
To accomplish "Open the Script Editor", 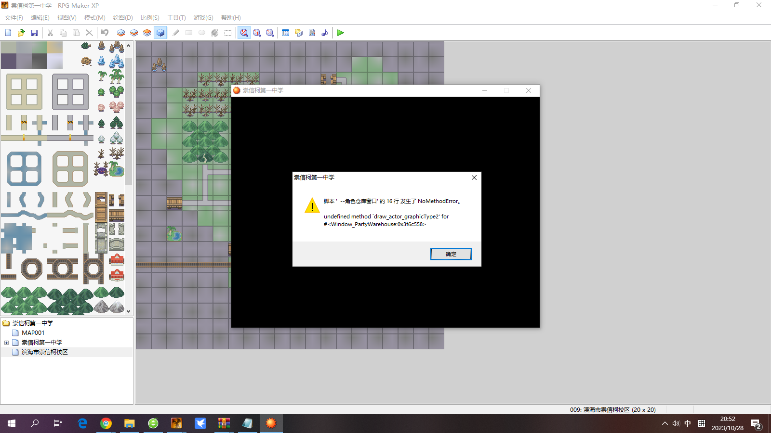I will pyautogui.click(x=312, y=33).
